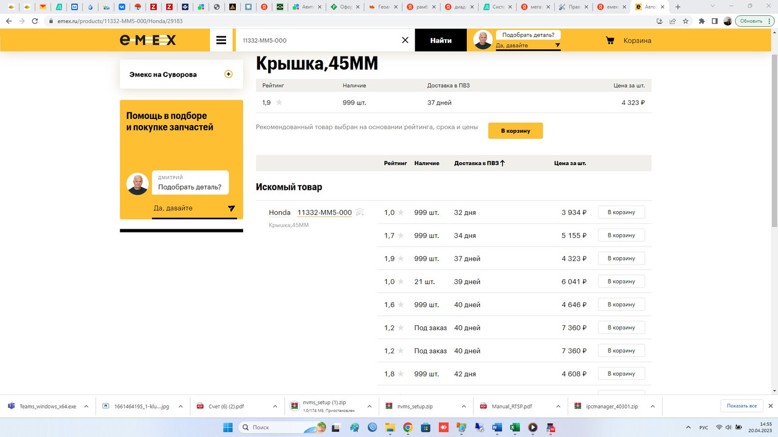Expand options for Teams_windows_x64.exe download

coord(86,406)
